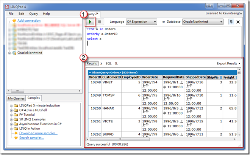Click the ShipVia column options icon
This screenshot has height=155, width=250.
(221, 77)
